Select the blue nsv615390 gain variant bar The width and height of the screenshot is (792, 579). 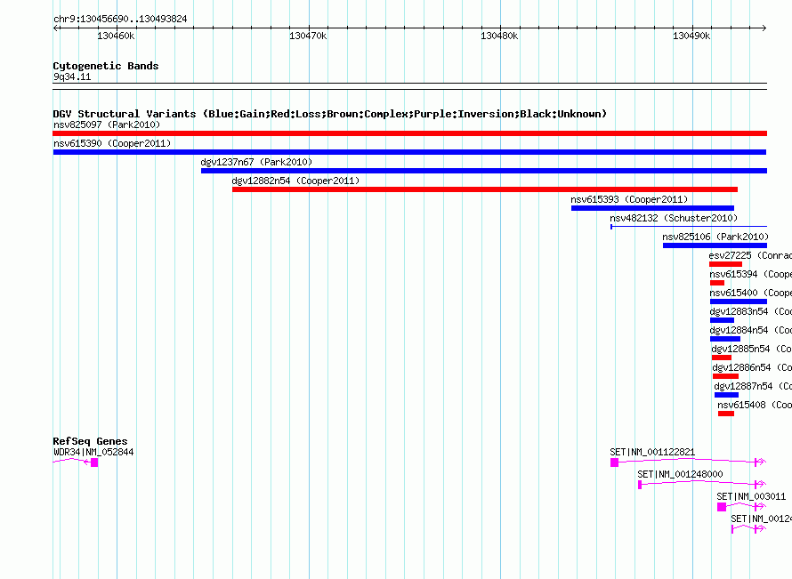409,152
